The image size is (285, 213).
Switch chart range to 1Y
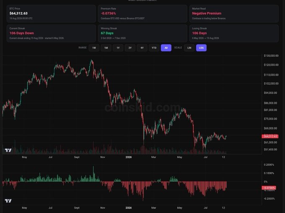coord(118,48)
